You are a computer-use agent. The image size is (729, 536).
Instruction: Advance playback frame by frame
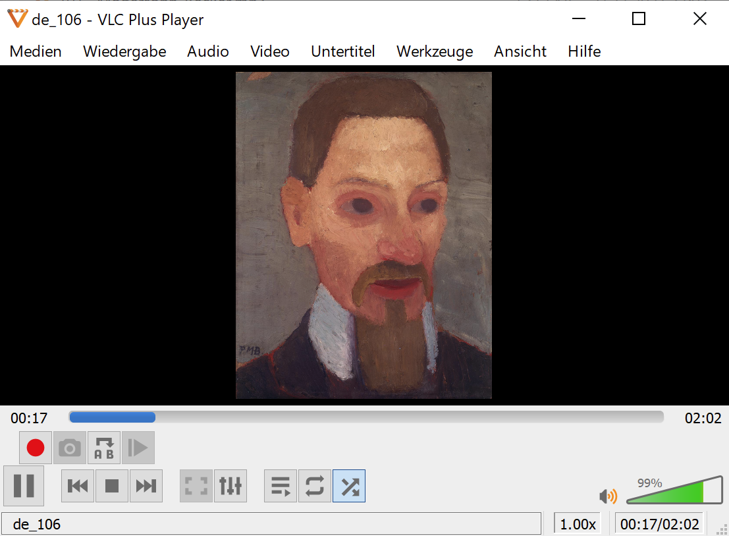(x=138, y=448)
